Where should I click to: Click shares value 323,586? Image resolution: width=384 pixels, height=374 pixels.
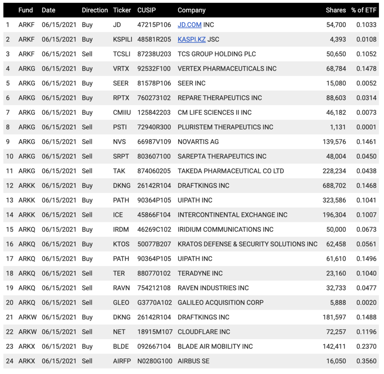coord(334,200)
